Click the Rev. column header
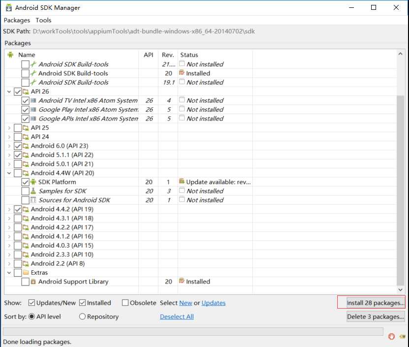Screen dimensions: 409x347 [168, 55]
